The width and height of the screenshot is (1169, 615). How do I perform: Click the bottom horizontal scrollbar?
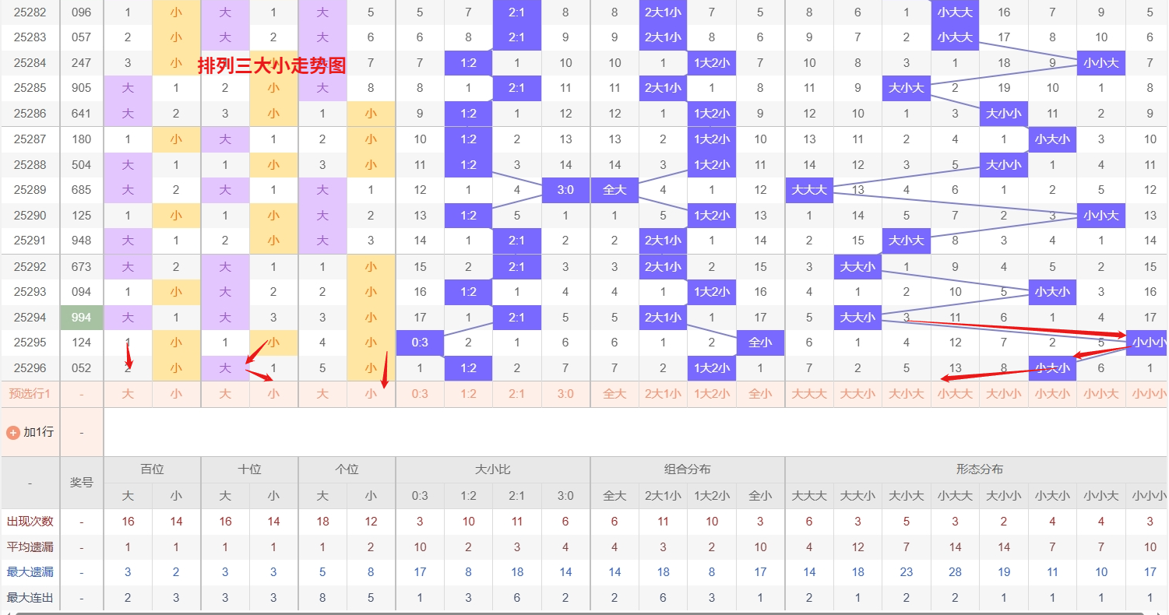[545, 613]
